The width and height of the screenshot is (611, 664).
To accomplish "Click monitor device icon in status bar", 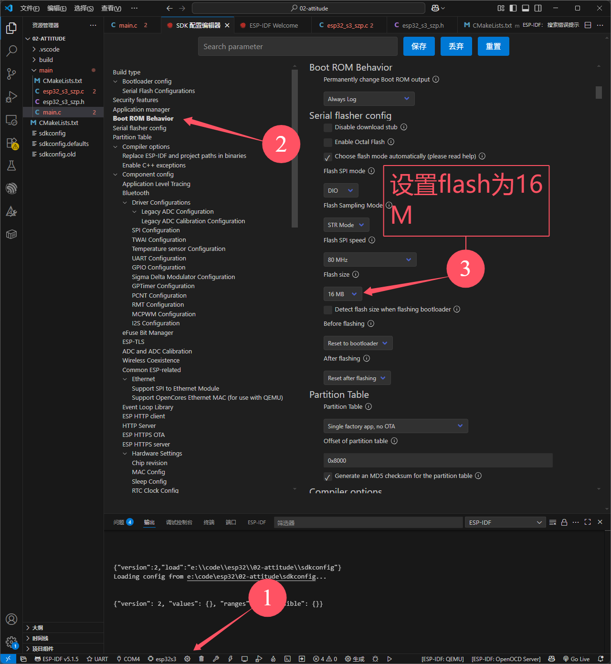I will click(244, 659).
